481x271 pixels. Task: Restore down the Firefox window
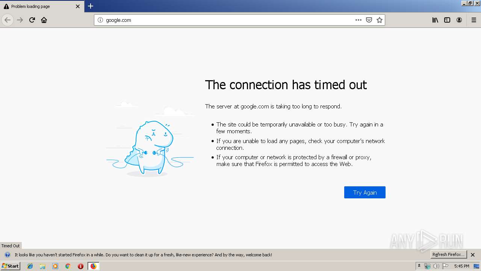tap(470, 3)
